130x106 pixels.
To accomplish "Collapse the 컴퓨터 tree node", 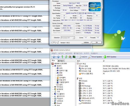I will pos(53,66).
